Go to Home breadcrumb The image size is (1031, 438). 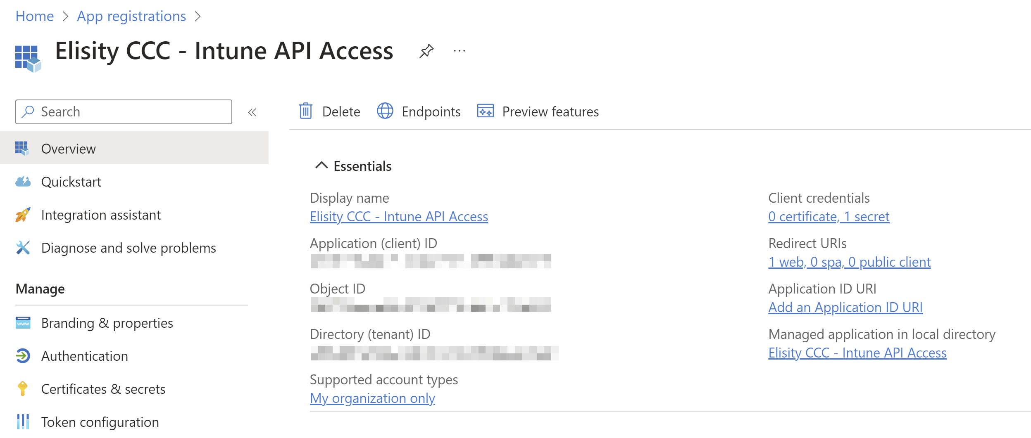pyautogui.click(x=35, y=17)
